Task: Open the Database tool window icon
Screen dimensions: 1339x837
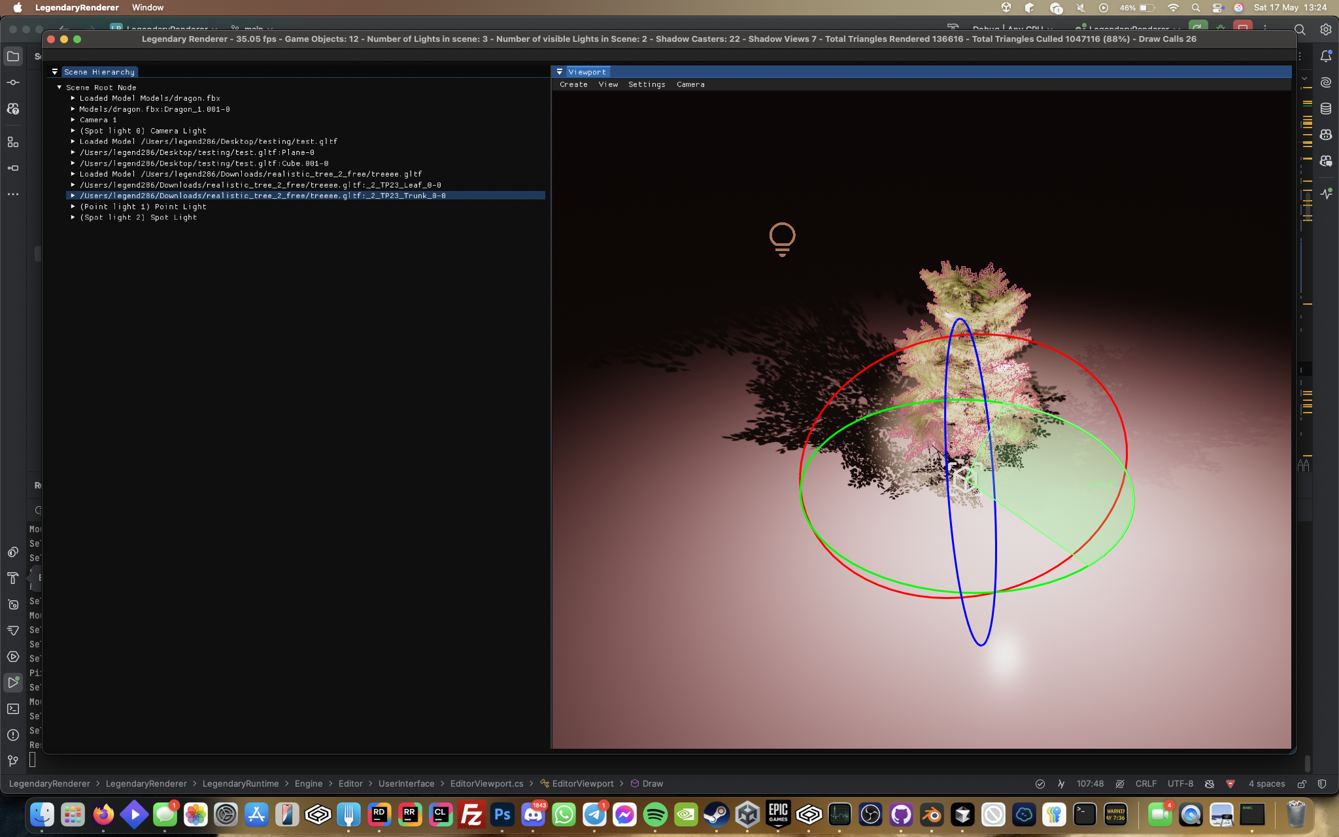Action: [x=1326, y=109]
